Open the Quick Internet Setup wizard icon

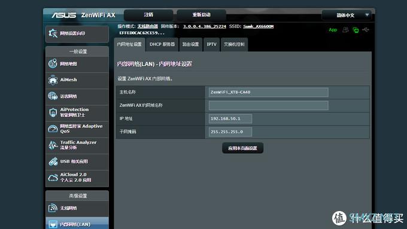pos(53,33)
